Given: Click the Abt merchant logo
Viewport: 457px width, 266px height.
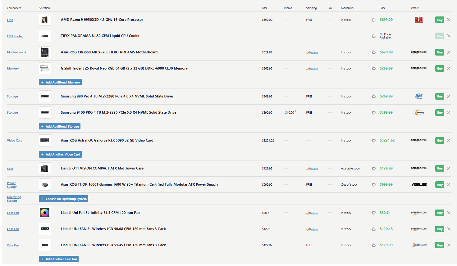Looking at the screenshot, I should click(x=419, y=96).
